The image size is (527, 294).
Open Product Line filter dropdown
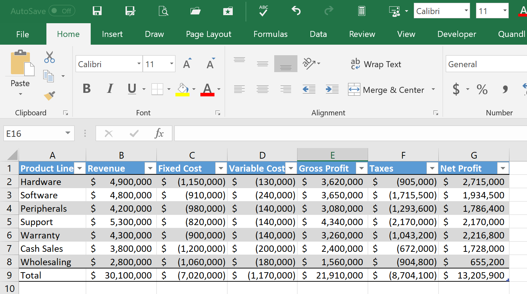coord(80,168)
